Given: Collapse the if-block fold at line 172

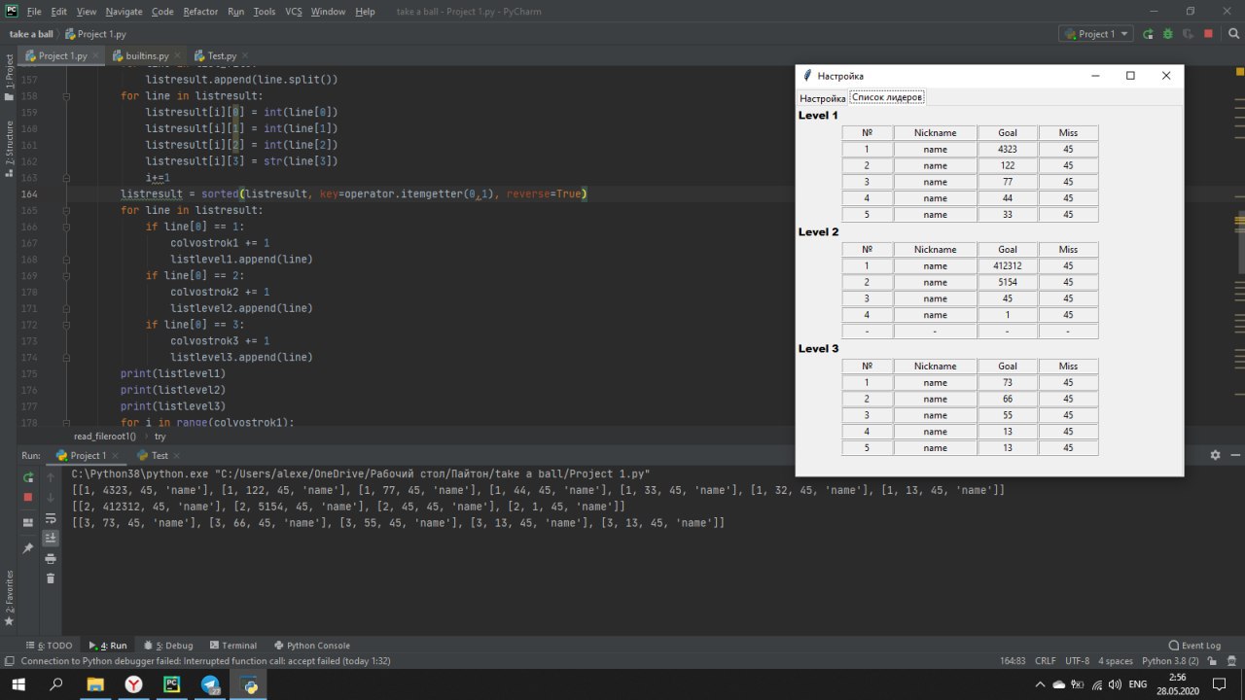Looking at the screenshot, I should pyautogui.click(x=66, y=325).
